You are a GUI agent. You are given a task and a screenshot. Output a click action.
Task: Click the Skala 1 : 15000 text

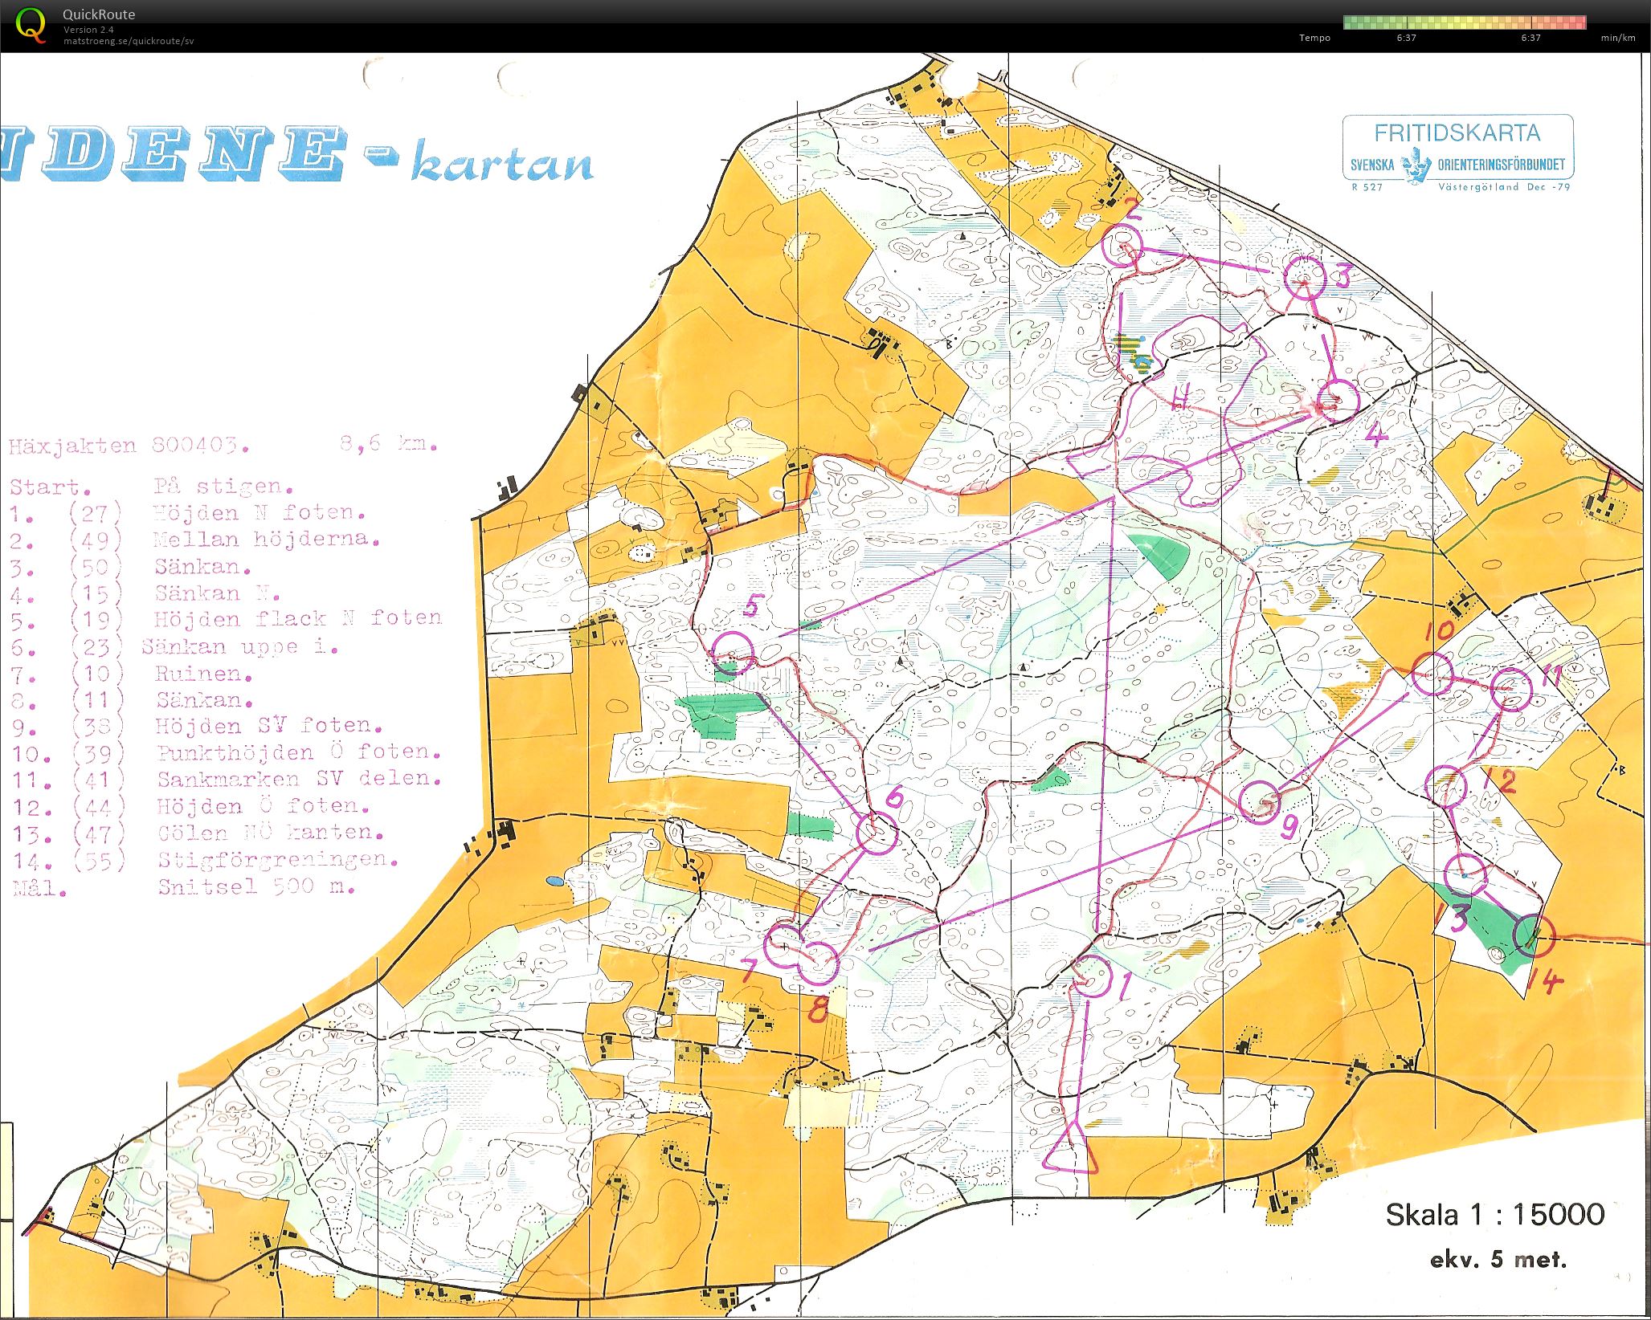(x=1494, y=1214)
